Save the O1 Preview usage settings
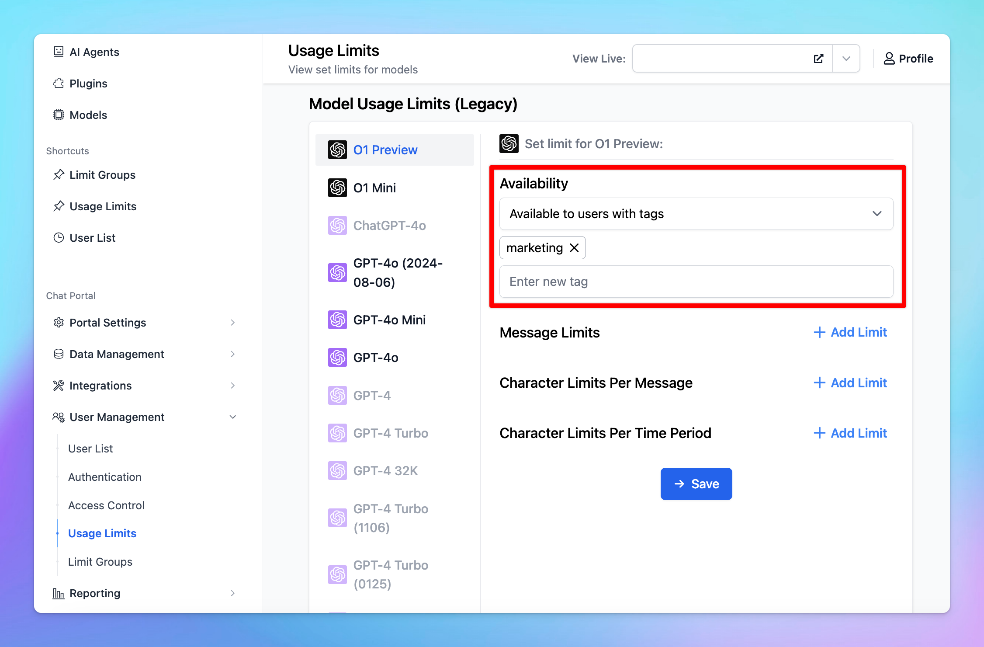Screen dimensions: 984x647 [696, 483]
